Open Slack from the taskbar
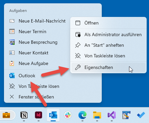 [x=68, y=115]
